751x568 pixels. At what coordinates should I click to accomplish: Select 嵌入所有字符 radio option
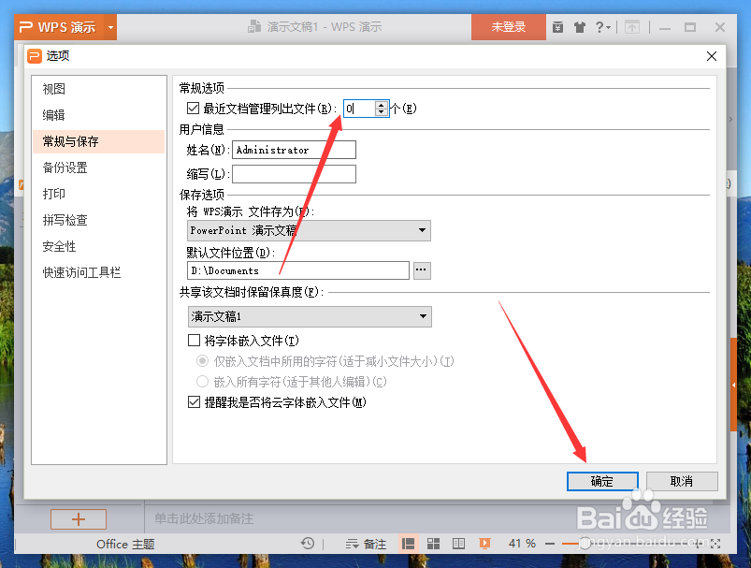pyautogui.click(x=203, y=382)
